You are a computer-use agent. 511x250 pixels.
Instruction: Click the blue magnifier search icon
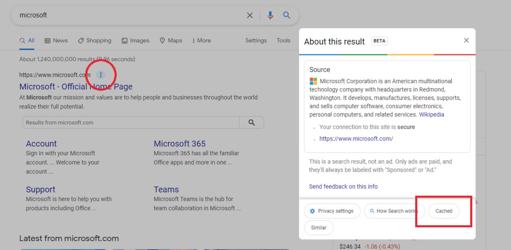pos(287,15)
